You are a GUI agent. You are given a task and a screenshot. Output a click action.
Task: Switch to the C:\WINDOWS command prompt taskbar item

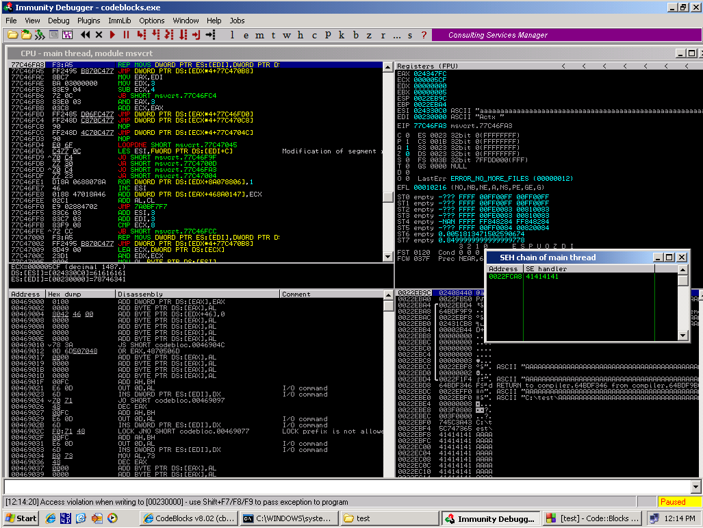[289, 518]
